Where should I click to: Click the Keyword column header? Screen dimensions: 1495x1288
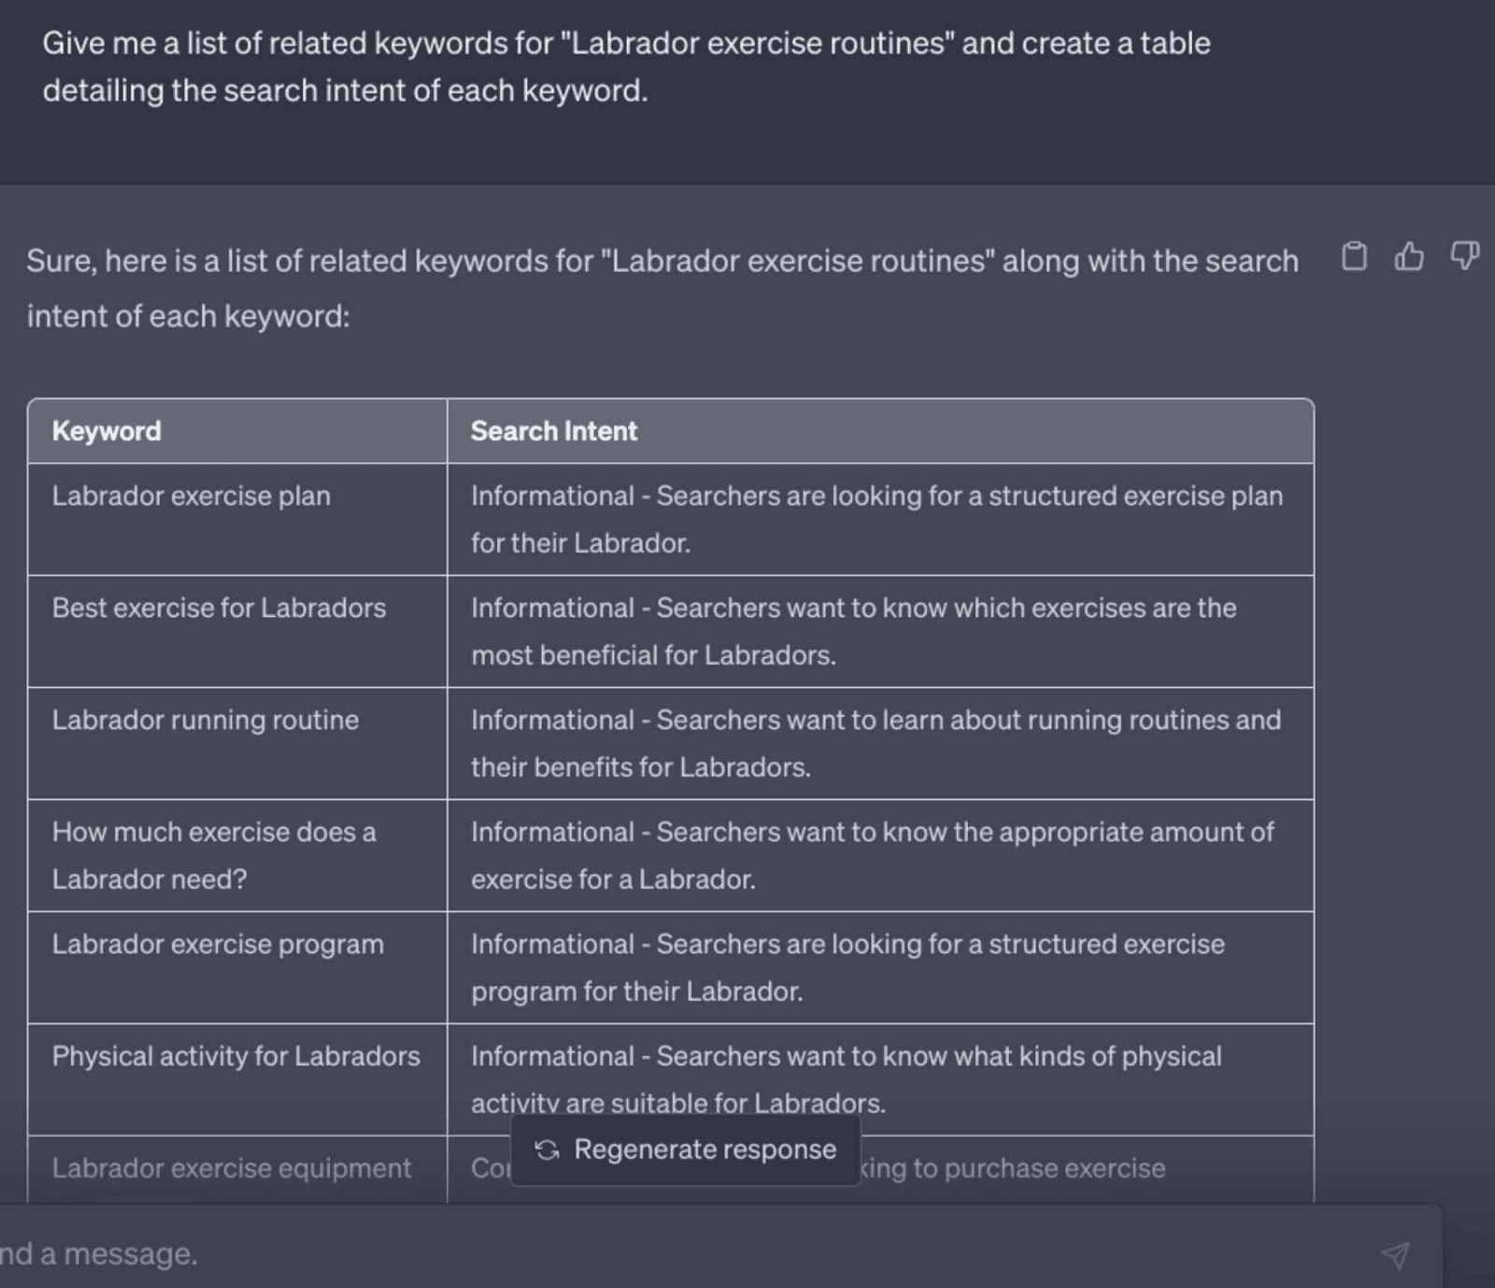point(107,431)
